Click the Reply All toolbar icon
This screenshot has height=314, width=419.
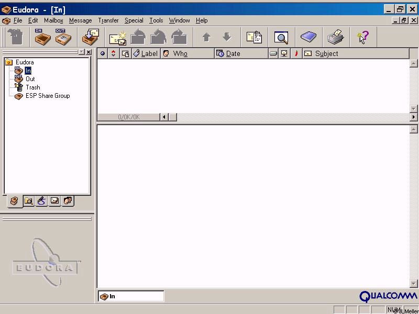159,37
